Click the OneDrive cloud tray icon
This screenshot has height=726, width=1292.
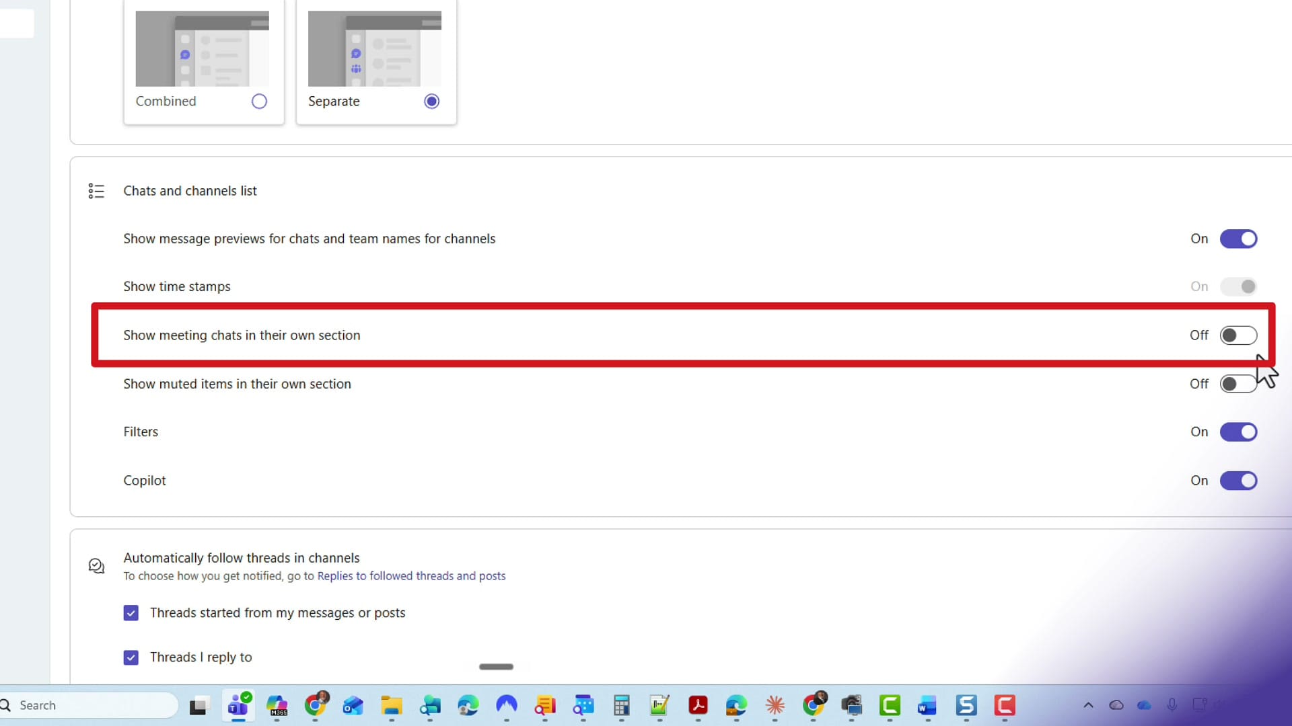pos(1116,705)
